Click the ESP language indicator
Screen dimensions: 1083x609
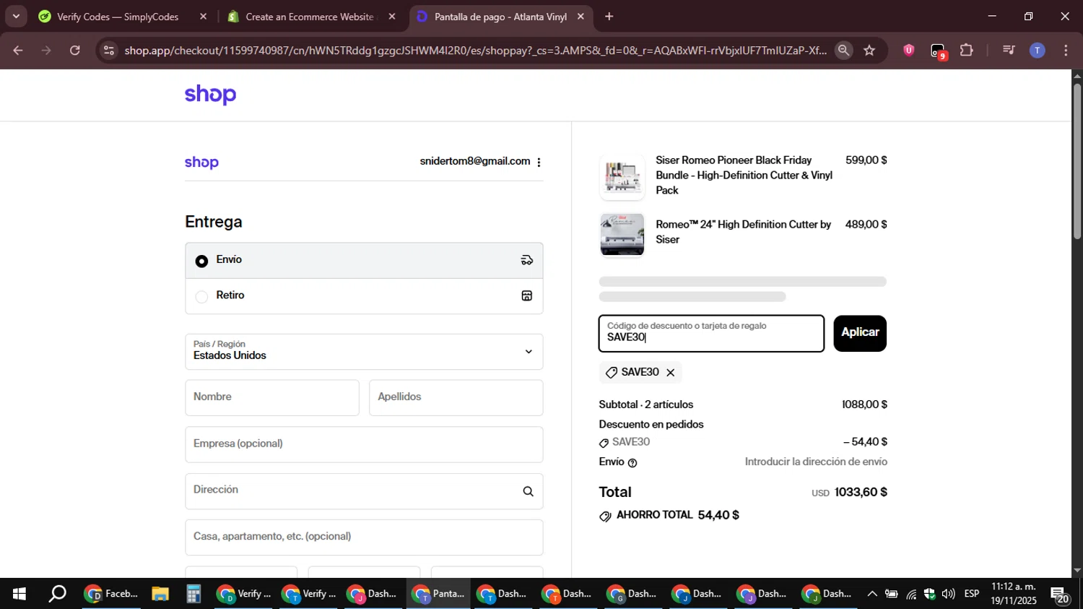point(972,594)
